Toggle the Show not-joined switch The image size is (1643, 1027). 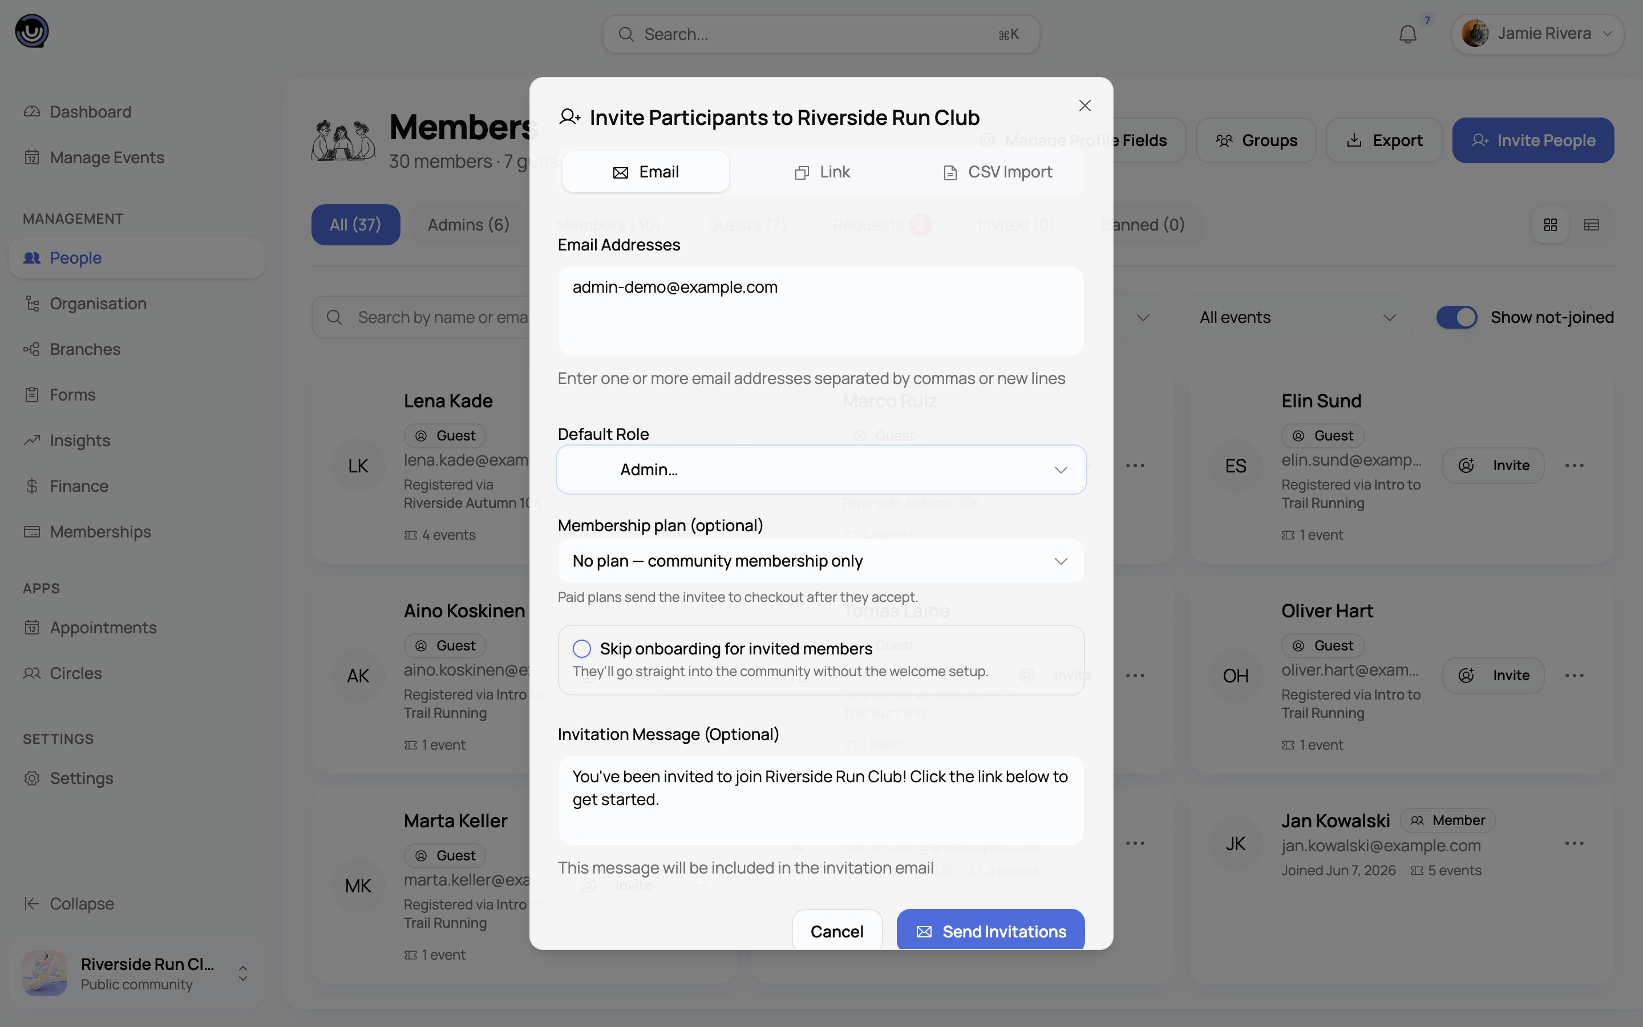1456,317
